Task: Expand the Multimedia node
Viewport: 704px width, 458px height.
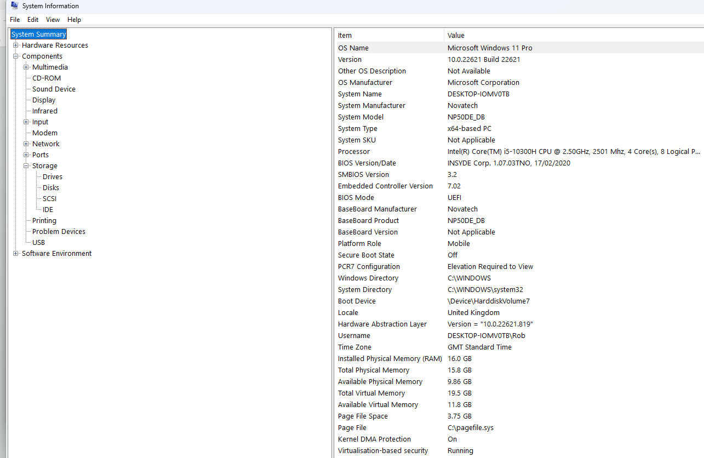Action: 26,67
